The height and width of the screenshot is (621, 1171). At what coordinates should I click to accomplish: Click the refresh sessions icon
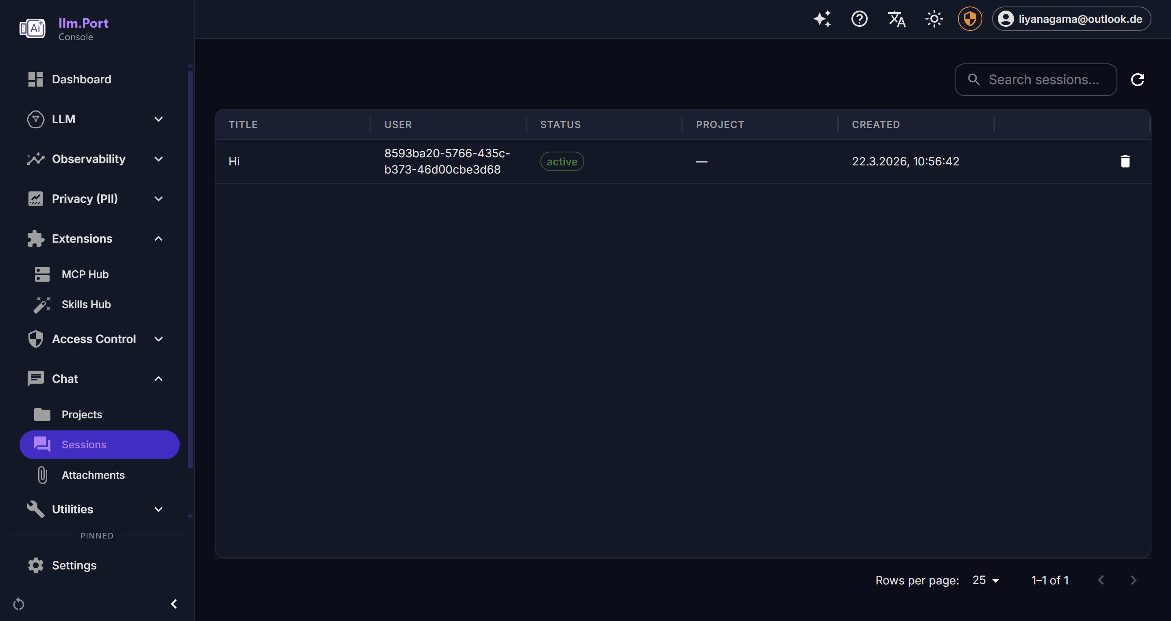tap(1137, 80)
